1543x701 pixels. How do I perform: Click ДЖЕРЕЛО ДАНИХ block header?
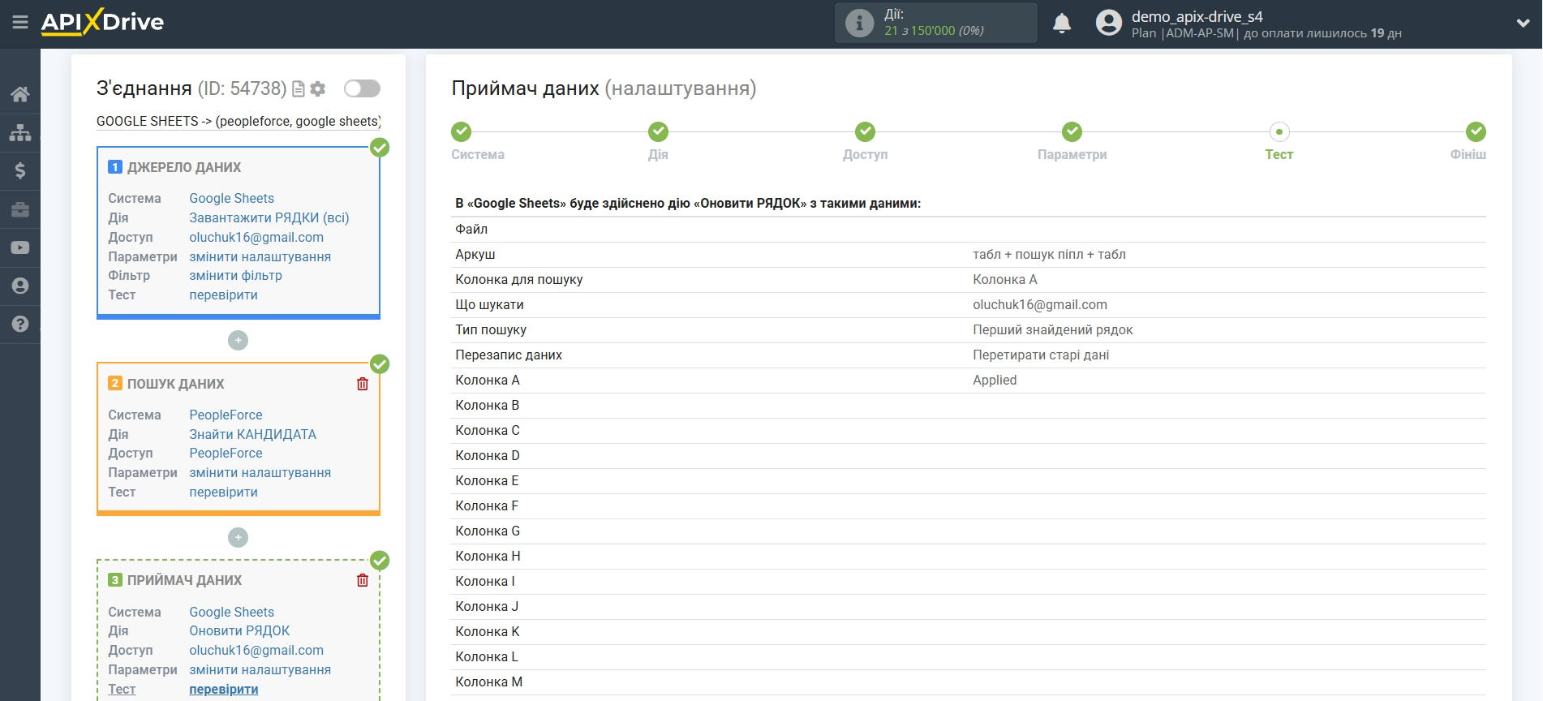tap(183, 167)
